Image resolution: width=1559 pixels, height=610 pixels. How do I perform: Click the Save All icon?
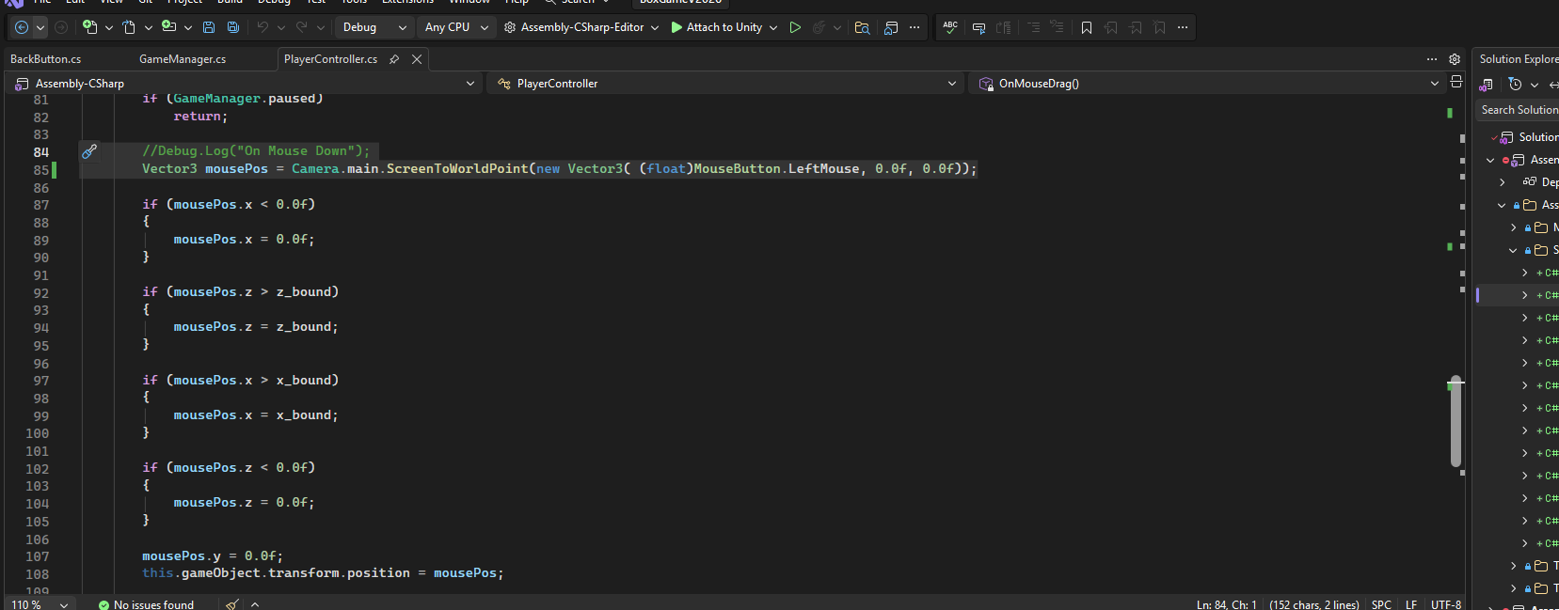pos(233,27)
